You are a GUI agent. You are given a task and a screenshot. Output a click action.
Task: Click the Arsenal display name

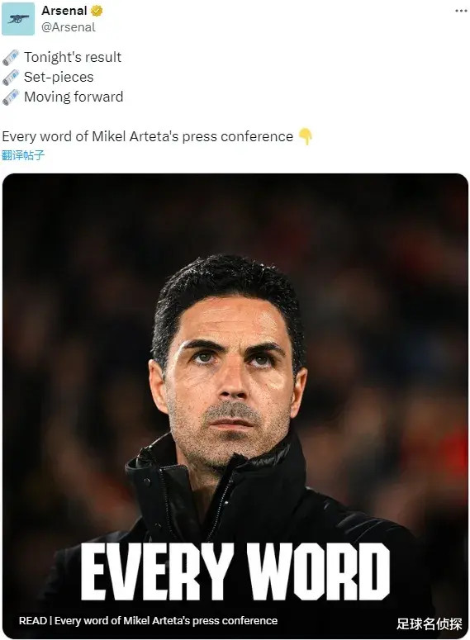pos(64,11)
